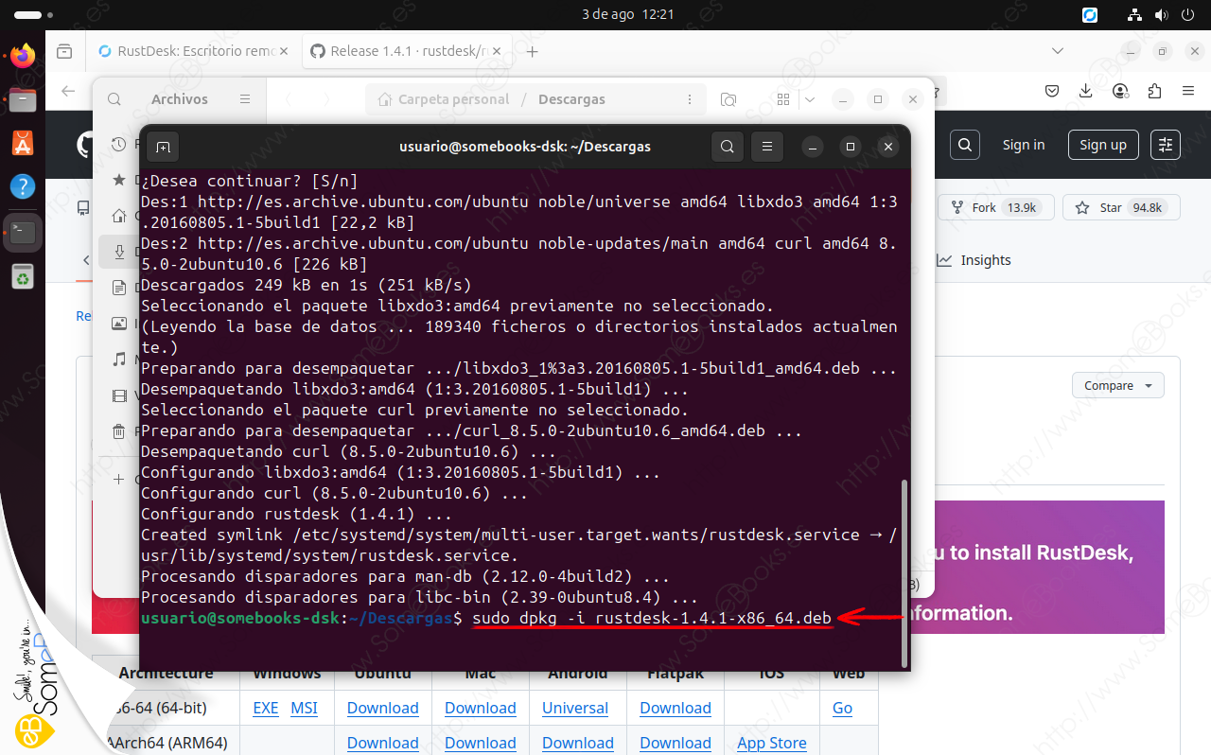Click the Firefox back arrow
This screenshot has height=755, width=1211.
[x=68, y=91]
